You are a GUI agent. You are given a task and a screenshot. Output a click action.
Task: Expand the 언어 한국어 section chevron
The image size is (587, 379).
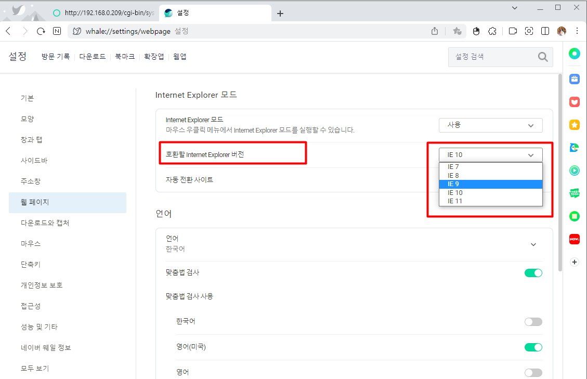(533, 244)
